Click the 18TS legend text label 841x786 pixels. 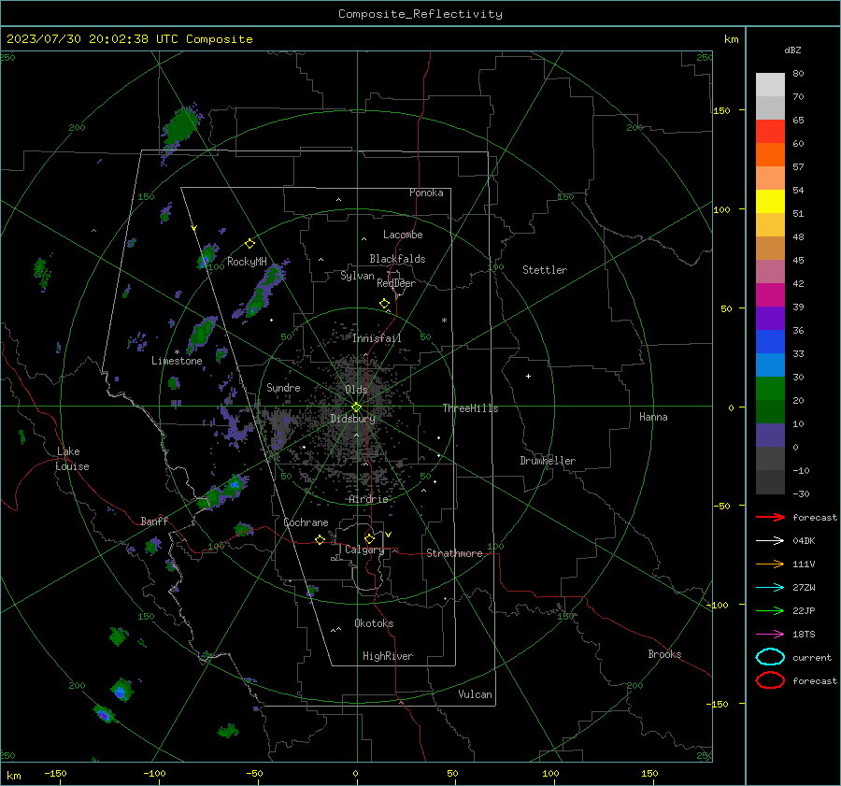coord(804,635)
